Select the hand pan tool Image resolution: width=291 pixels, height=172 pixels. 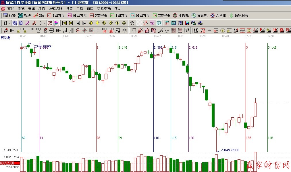point(132,23)
